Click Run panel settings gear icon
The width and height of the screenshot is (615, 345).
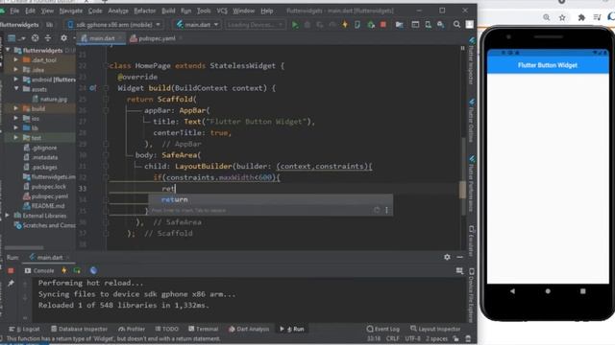click(x=447, y=257)
